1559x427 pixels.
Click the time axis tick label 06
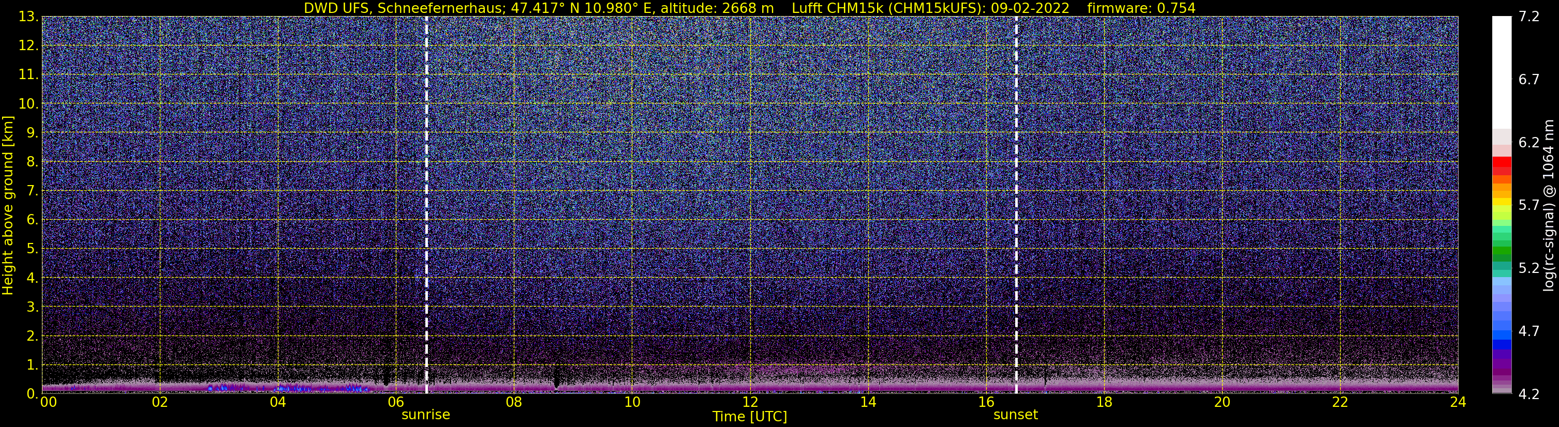pyautogui.click(x=396, y=402)
